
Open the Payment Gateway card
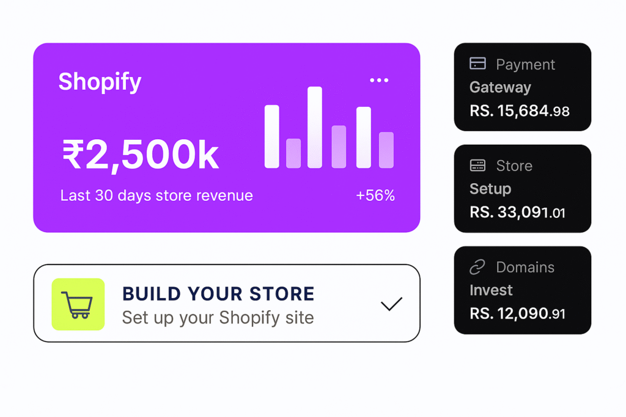pos(523,87)
